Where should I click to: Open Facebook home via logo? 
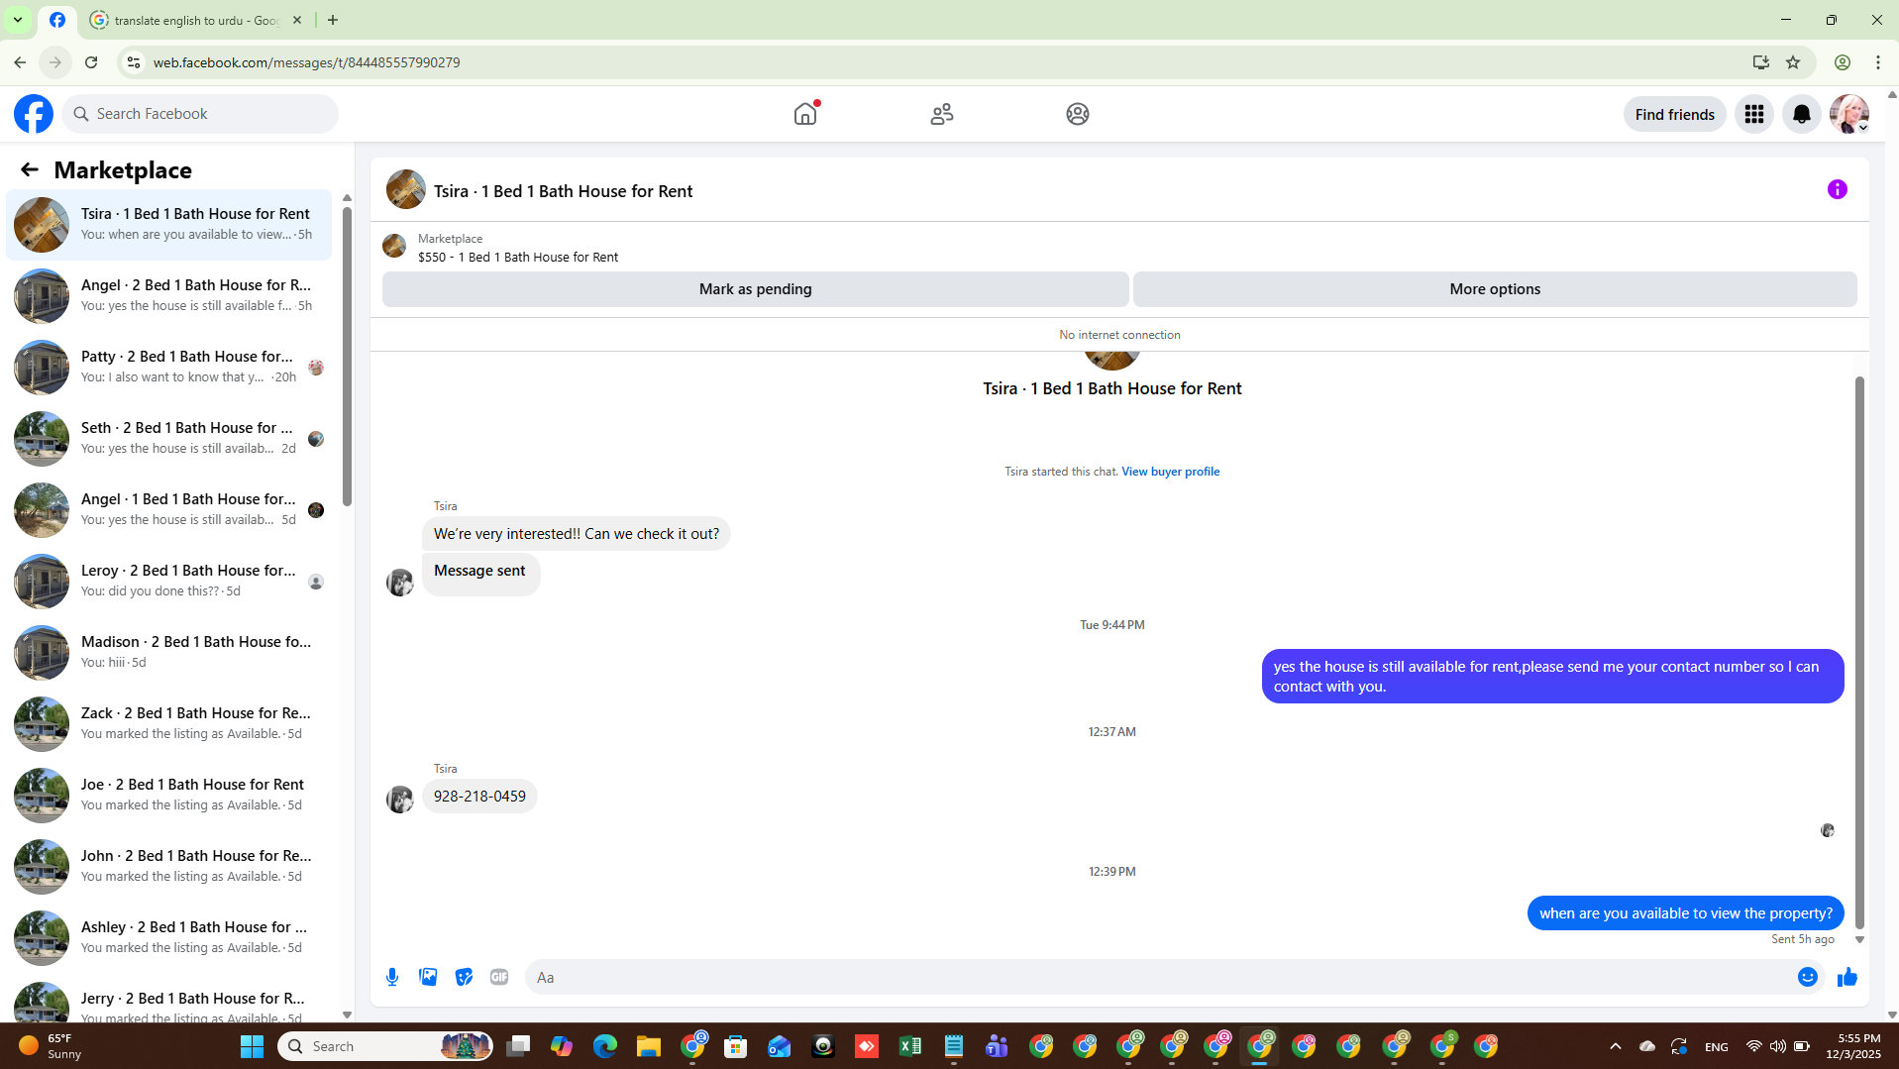pyautogui.click(x=34, y=114)
